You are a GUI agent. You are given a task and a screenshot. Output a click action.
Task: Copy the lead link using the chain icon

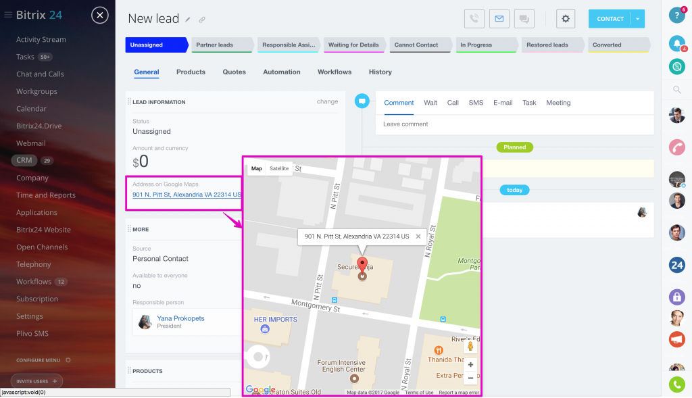click(201, 20)
